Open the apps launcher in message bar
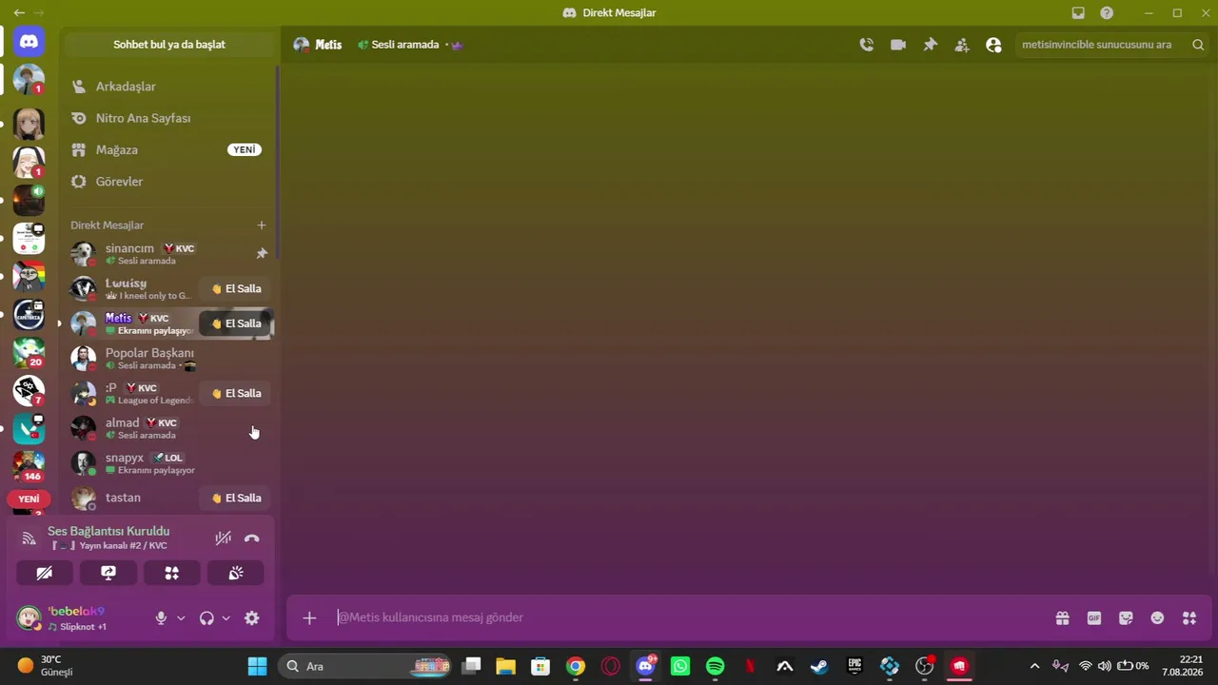Screen dimensions: 1218x685 point(1189,618)
